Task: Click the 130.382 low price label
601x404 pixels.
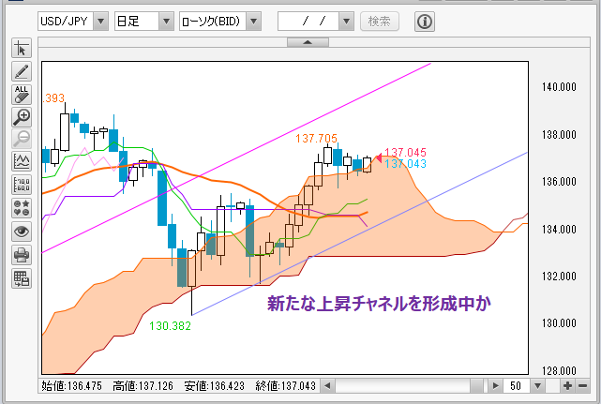Action: tap(170, 326)
